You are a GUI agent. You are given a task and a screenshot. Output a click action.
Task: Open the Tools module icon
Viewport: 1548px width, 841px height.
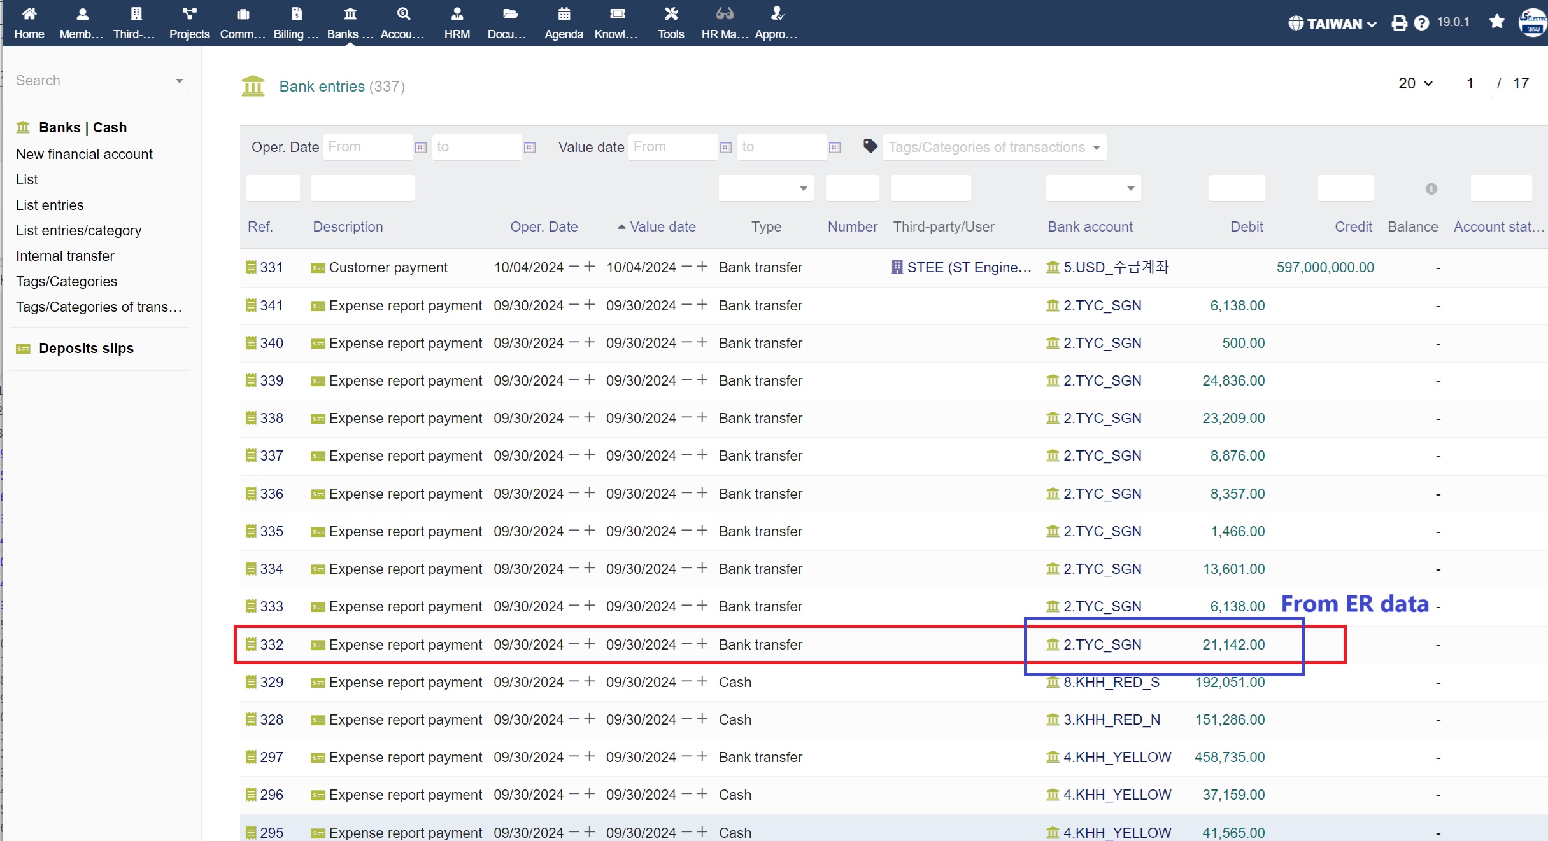[671, 14]
